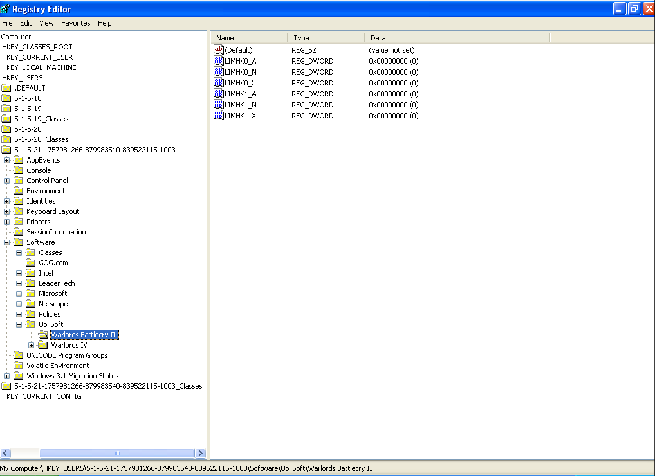This screenshot has width=655, height=476.
Task: Click the SessionInformation folder icon
Action: [x=19, y=232]
